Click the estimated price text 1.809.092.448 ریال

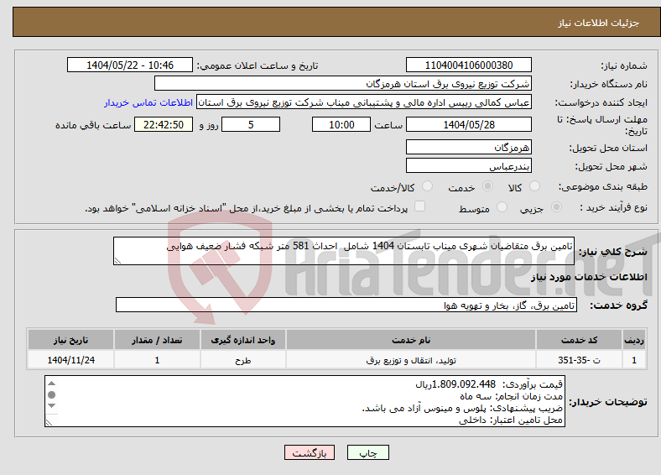pyautogui.click(x=455, y=384)
